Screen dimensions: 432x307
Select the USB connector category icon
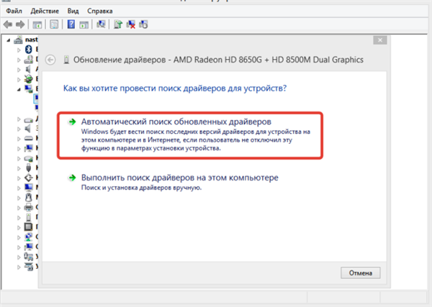[x=28, y=168]
